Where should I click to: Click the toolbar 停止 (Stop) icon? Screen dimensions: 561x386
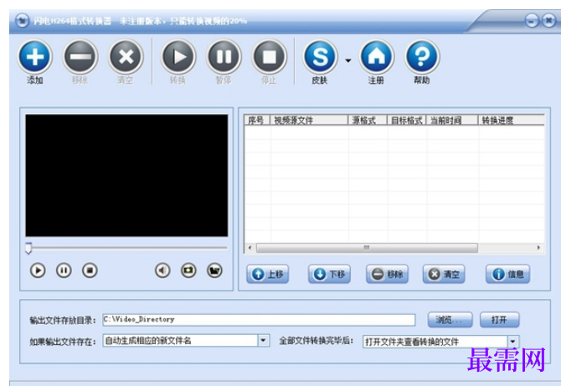pyautogui.click(x=269, y=57)
